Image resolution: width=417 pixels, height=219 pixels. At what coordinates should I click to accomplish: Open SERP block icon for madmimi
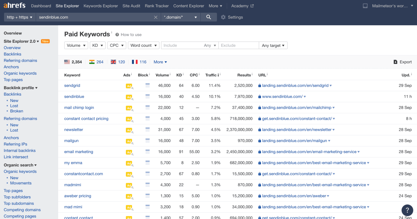(x=147, y=185)
